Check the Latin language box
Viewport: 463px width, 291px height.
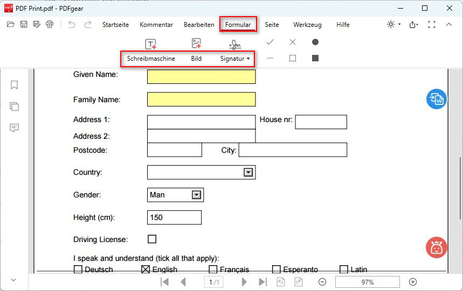(344, 269)
